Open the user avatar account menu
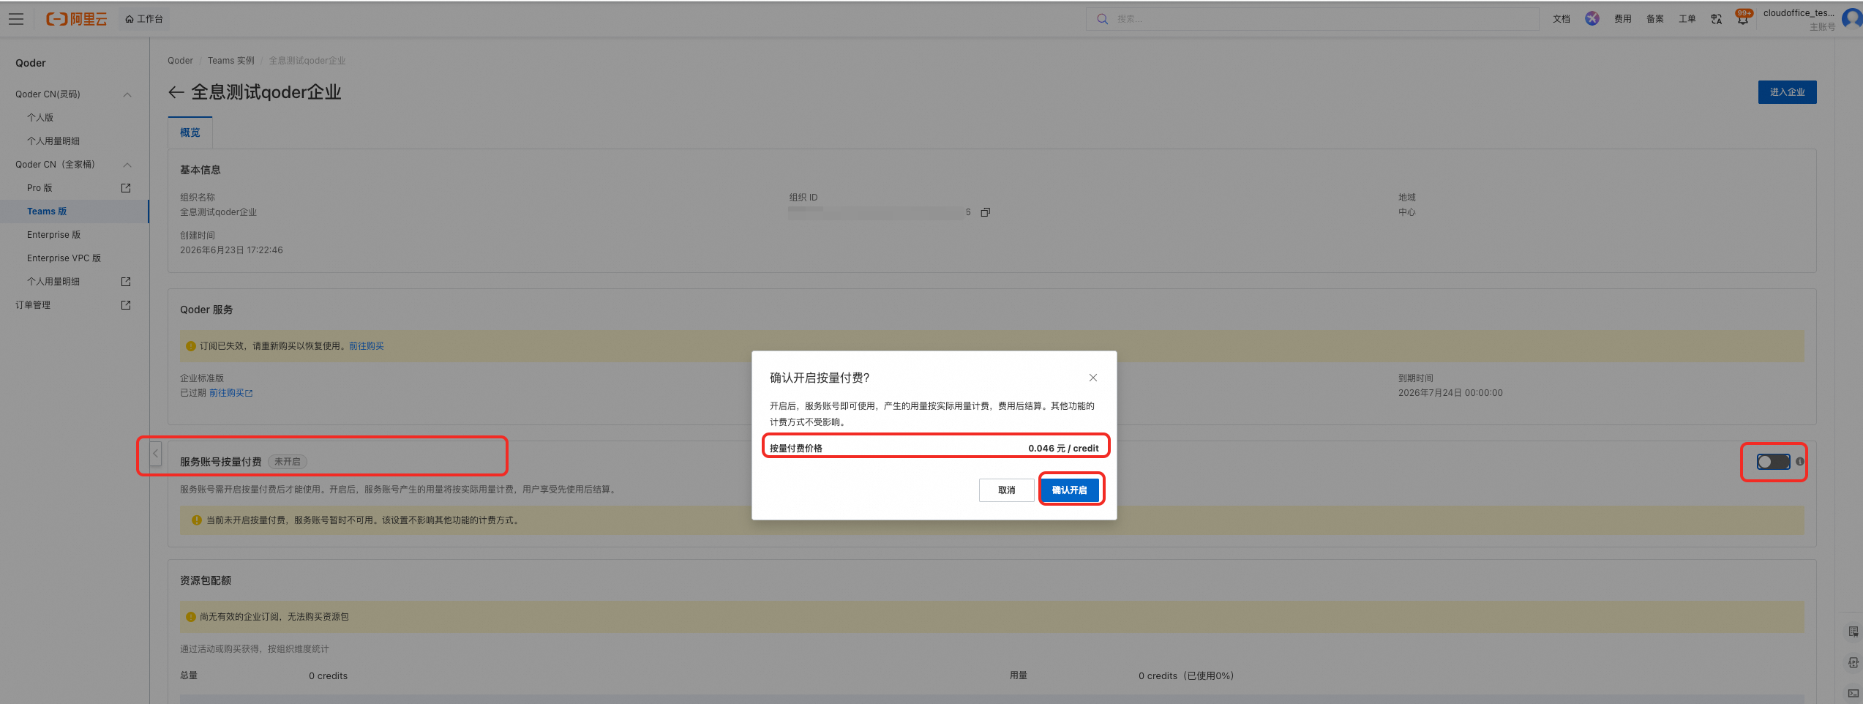Viewport: 1863px width, 704px height. (1852, 19)
